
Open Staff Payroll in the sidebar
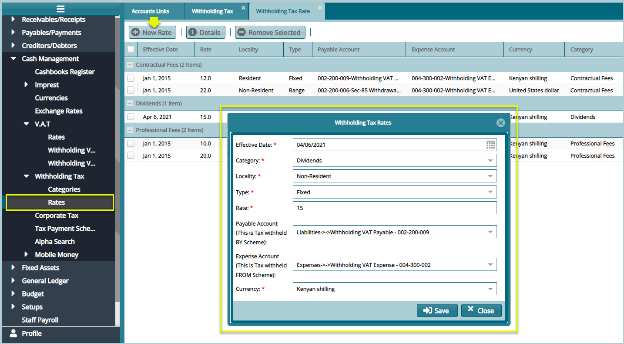40,320
